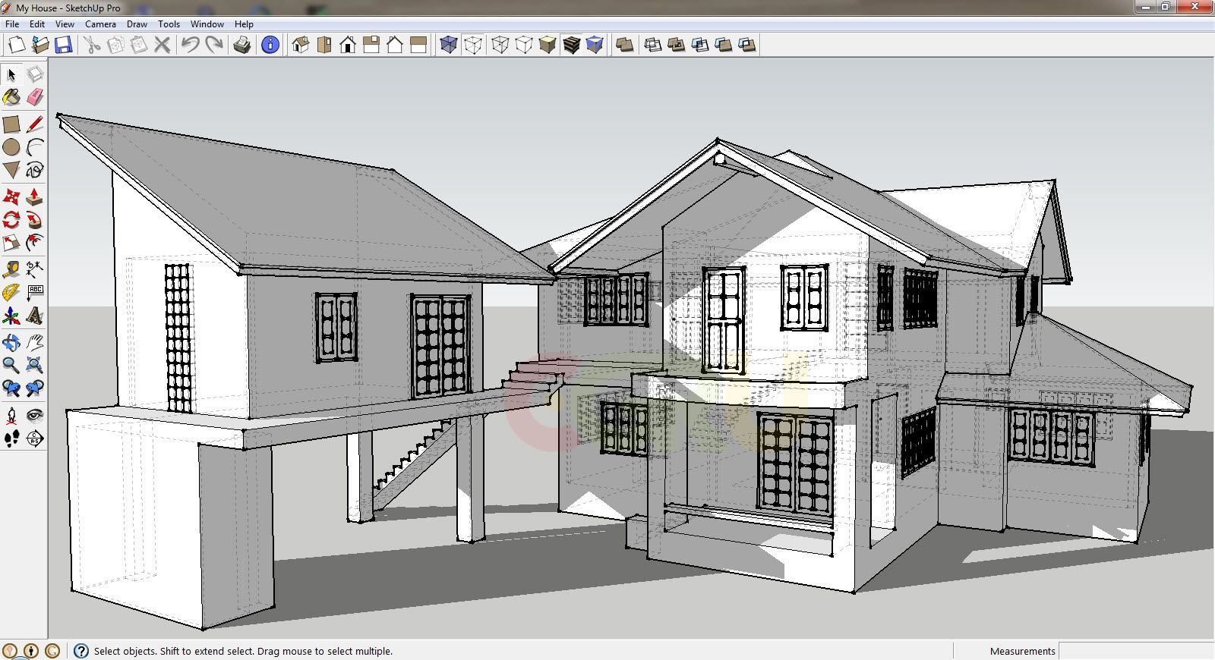Select the Union solid tool
The image size is (1215, 660).
coord(676,45)
